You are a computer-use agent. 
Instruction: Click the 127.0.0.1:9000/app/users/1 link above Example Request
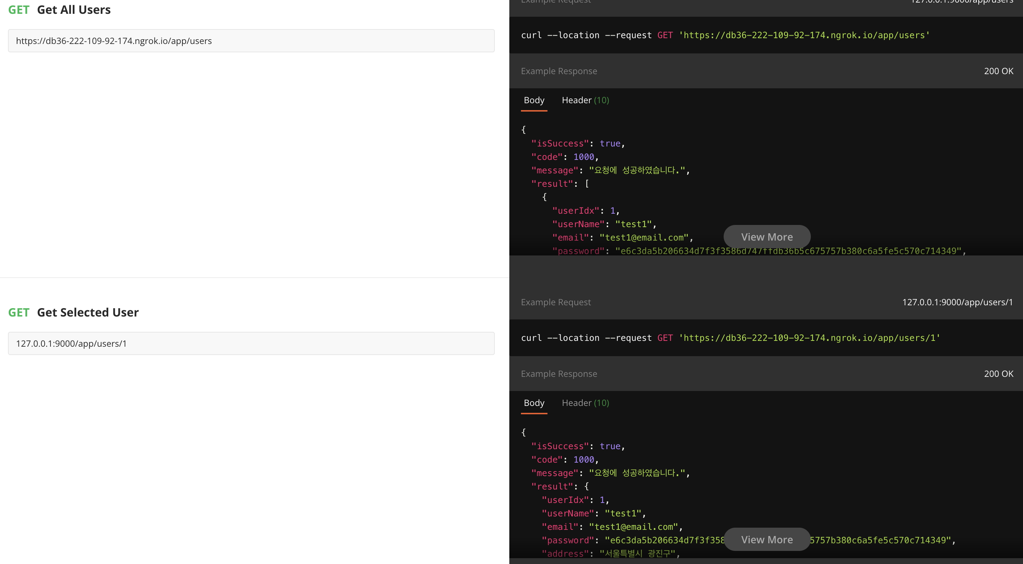(x=957, y=302)
